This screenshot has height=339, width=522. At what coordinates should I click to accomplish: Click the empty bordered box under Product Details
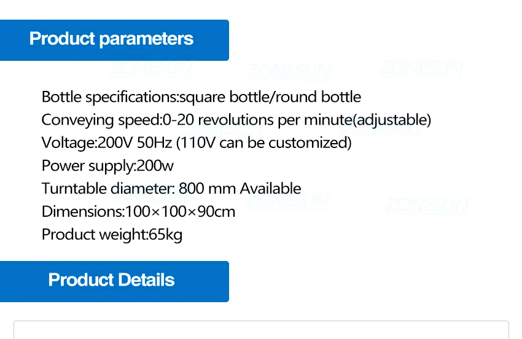(261, 330)
